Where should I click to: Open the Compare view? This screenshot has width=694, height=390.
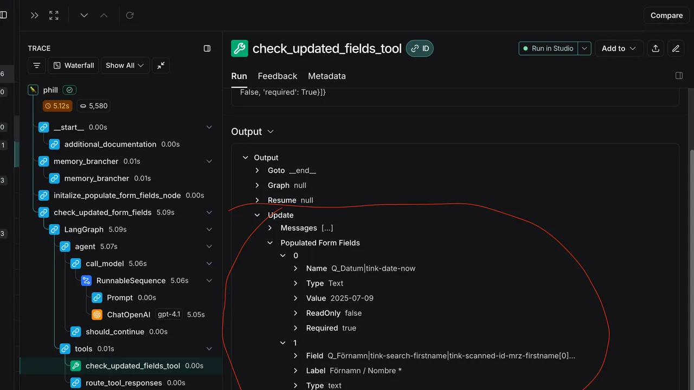tap(666, 15)
